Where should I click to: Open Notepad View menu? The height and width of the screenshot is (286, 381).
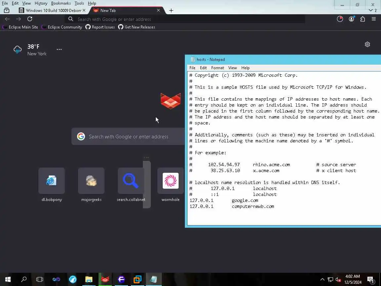[233, 68]
